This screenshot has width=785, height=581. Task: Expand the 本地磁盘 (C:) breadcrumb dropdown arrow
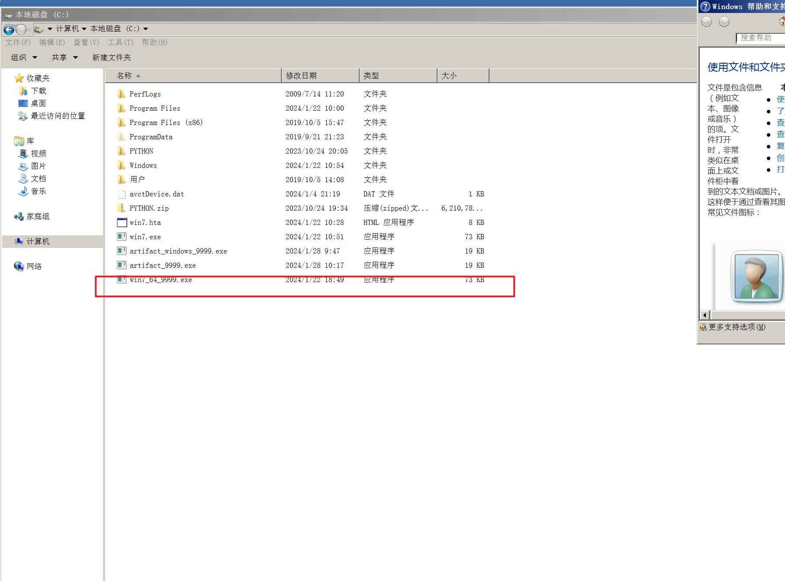[x=146, y=29]
